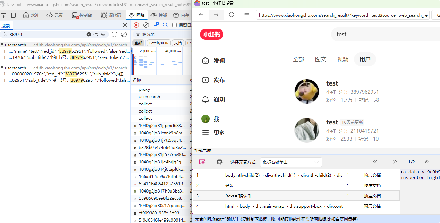The image size is (440, 223).
Task: Open the element selection method dropdown
Action: point(291,162)
